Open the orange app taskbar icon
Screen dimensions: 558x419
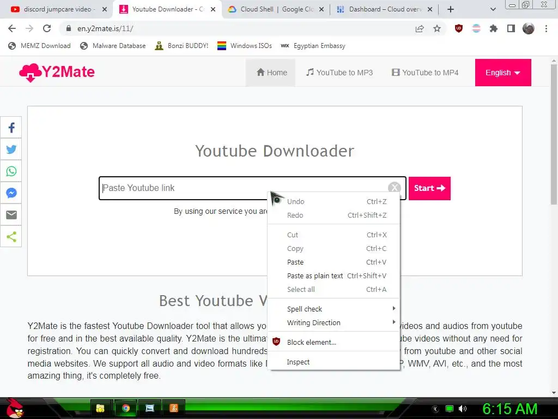pyautogui.click(x=174, y=408)
